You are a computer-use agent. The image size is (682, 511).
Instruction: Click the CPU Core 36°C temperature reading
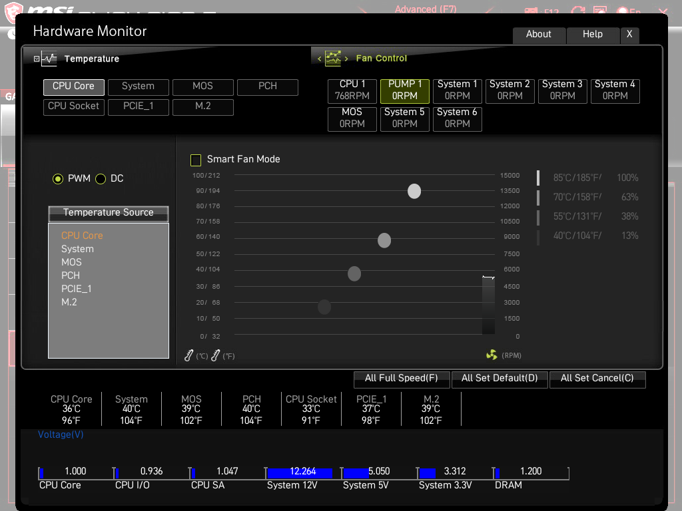click(x=71, y=409)
